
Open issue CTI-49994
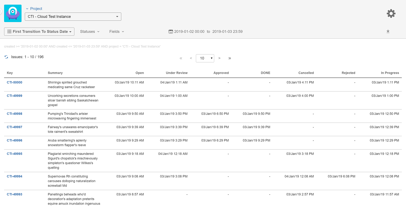(14, 176)
